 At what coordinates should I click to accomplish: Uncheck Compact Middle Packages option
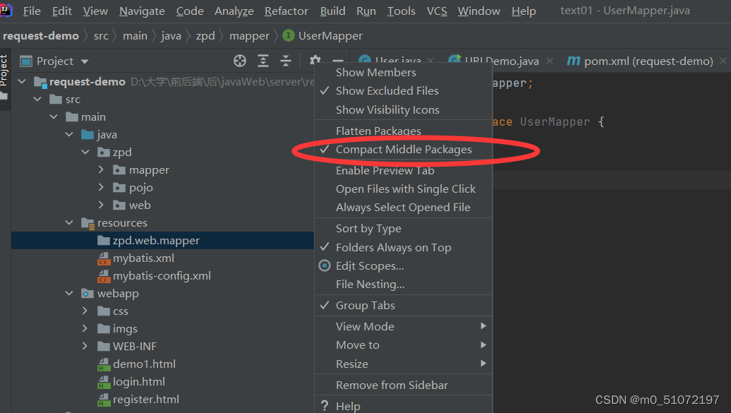tap(404, 150)
